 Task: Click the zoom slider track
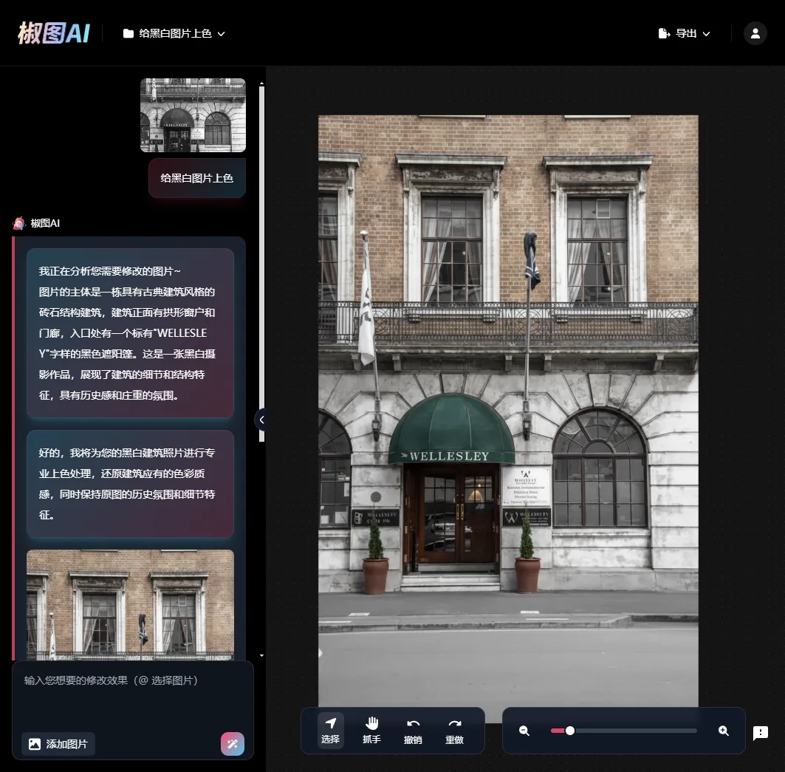coord(624,731)
